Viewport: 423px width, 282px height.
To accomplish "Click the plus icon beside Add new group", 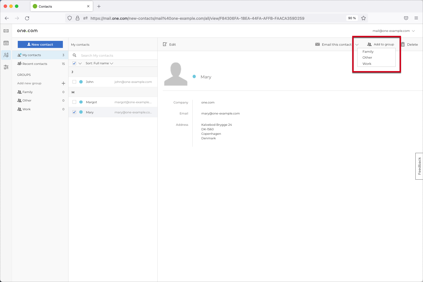I will click(63, 83).
